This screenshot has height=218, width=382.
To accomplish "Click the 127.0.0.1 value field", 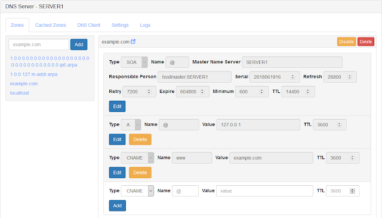I will click(258, 124).
